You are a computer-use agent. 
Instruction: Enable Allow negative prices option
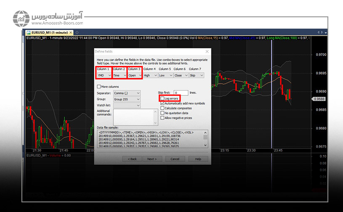coord(162,118)
